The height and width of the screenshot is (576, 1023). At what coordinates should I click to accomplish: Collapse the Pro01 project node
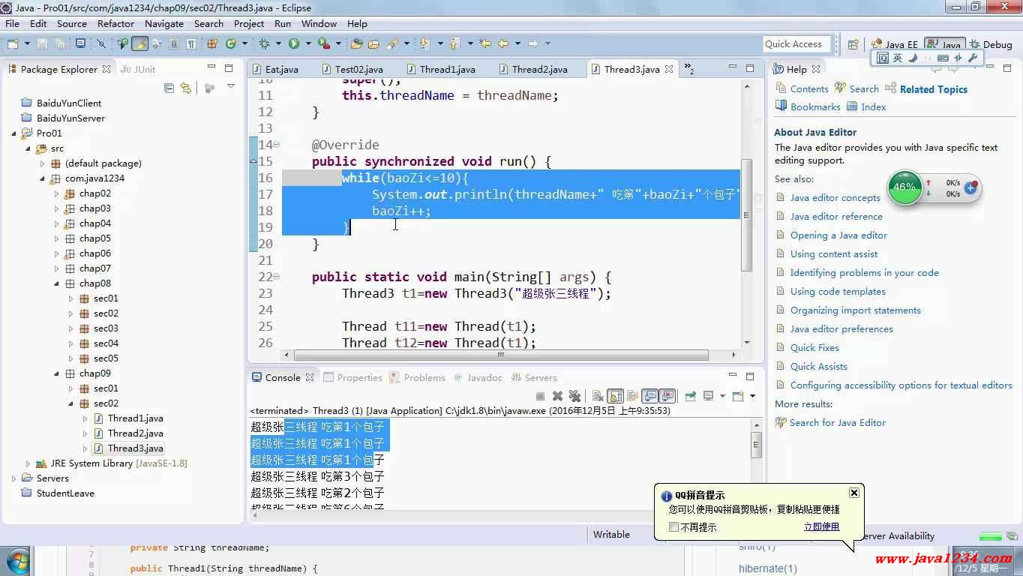(x=13, y=133)
